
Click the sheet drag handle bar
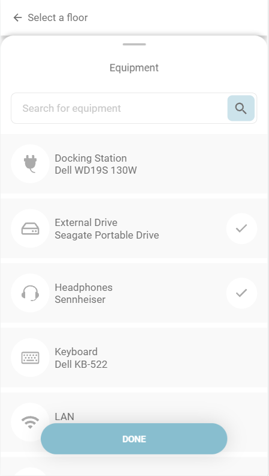click(x=134, y=44)
